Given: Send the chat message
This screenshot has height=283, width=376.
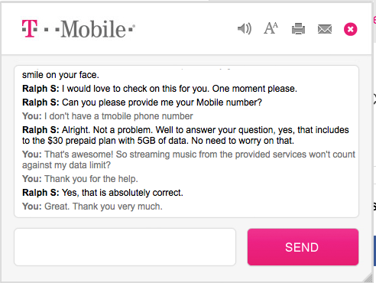Looking at the screenshot, I should (303, 247).
